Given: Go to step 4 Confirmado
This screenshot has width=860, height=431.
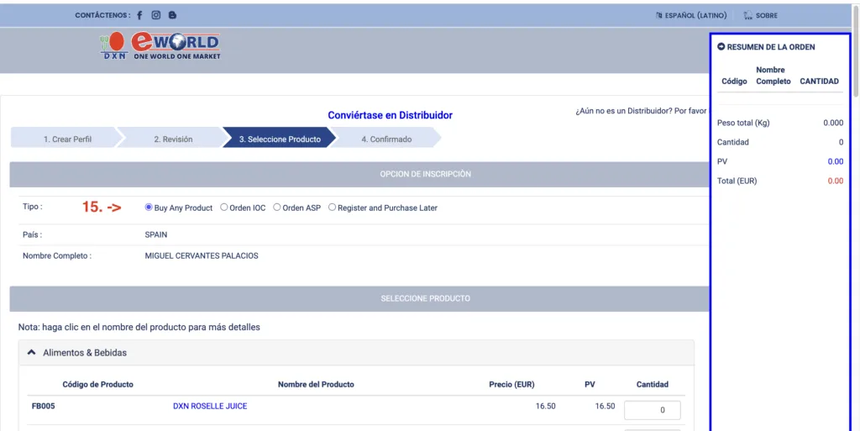Looking at the screenshot, I should coord(386,139).
